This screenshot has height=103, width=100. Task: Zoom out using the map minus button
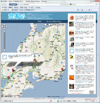coord(5,50)
